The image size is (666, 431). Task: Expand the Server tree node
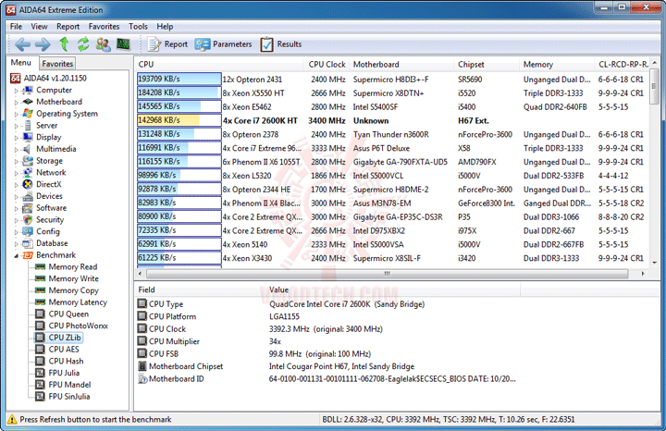(x=16, y=126)
